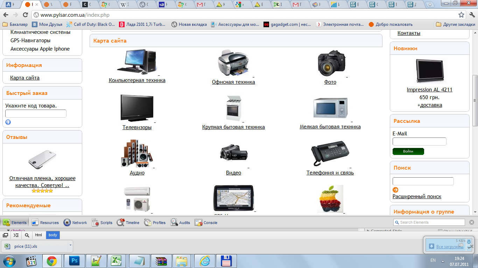Click the DevTools undock window icon

click(x=6, y=235)
